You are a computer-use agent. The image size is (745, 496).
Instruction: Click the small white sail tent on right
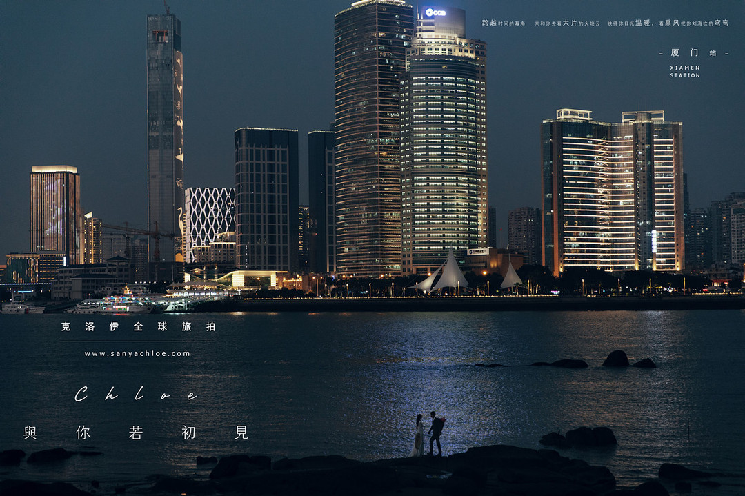pyautogui.click(x=511, y=277)
